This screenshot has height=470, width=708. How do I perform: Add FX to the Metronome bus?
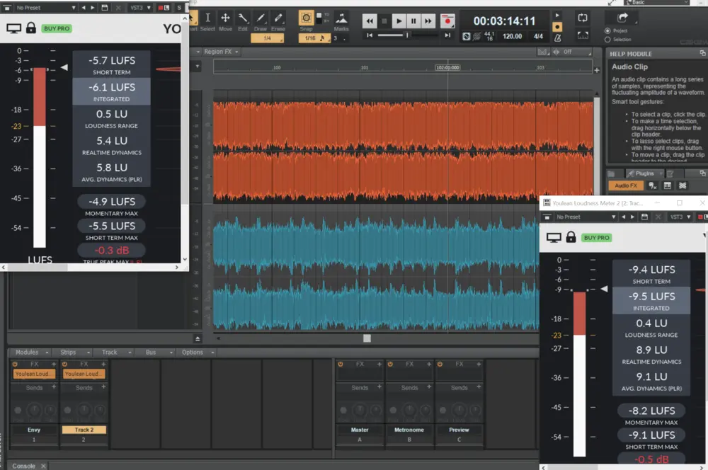(429, 364)
